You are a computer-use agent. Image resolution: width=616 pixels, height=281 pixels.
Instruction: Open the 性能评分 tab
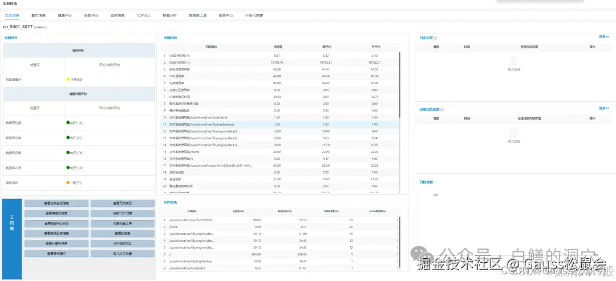tap(91, 16)
